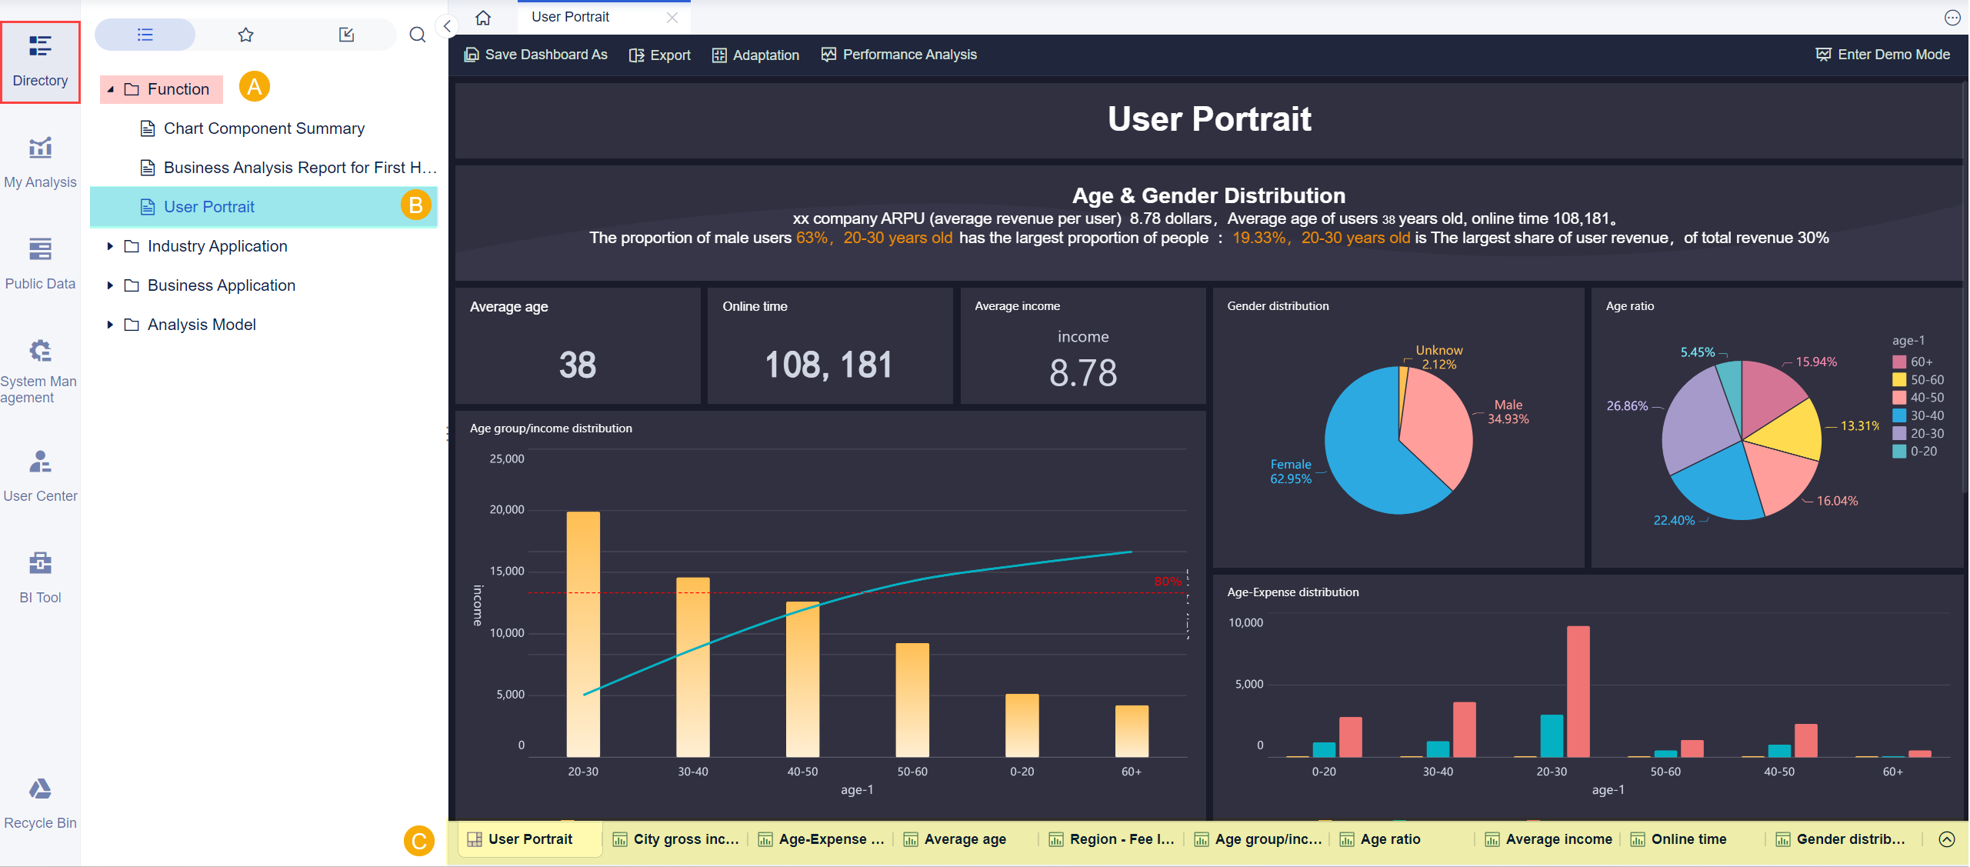Expand the Industry Application folder
The image size is (1970, 867).
pyautogui.click(x=110, y=246)
